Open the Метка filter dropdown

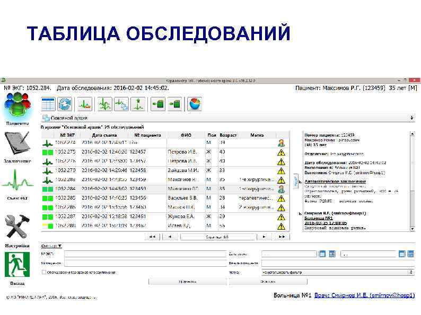pyautogui.click(x=338, y=272)
